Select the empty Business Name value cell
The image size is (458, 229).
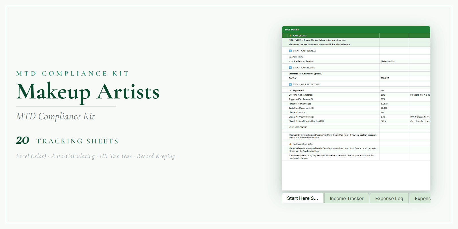point(394,57)
